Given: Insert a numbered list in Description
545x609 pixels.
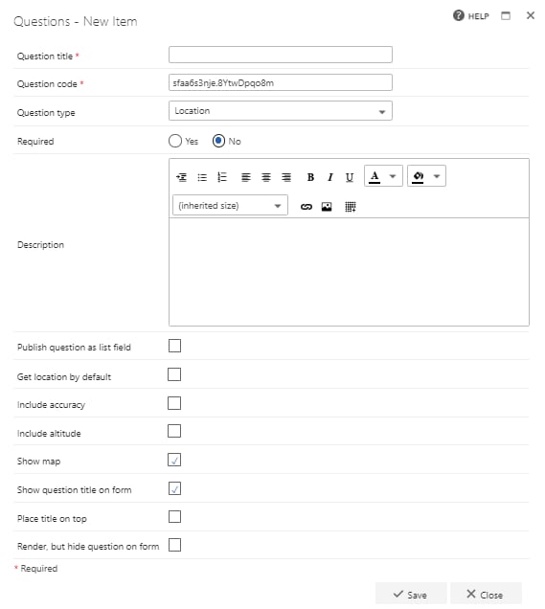Looking at the screenshot, I should click(222, 177).
